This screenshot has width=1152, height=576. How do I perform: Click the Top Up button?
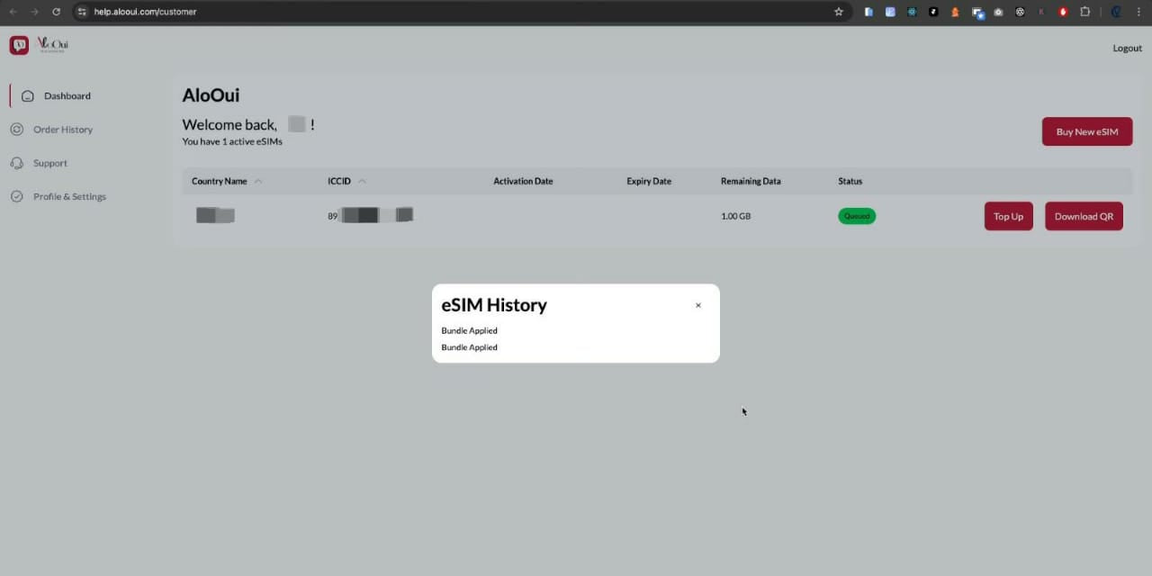tap(1008, 216)
